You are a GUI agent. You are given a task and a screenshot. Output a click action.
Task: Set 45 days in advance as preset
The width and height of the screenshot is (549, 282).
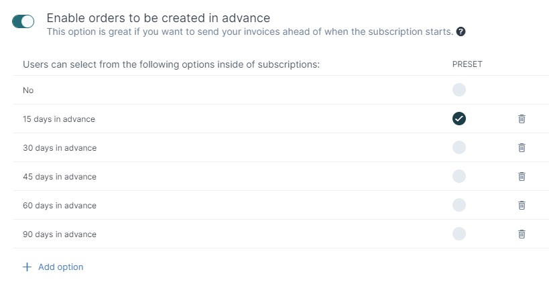(459, 176)
